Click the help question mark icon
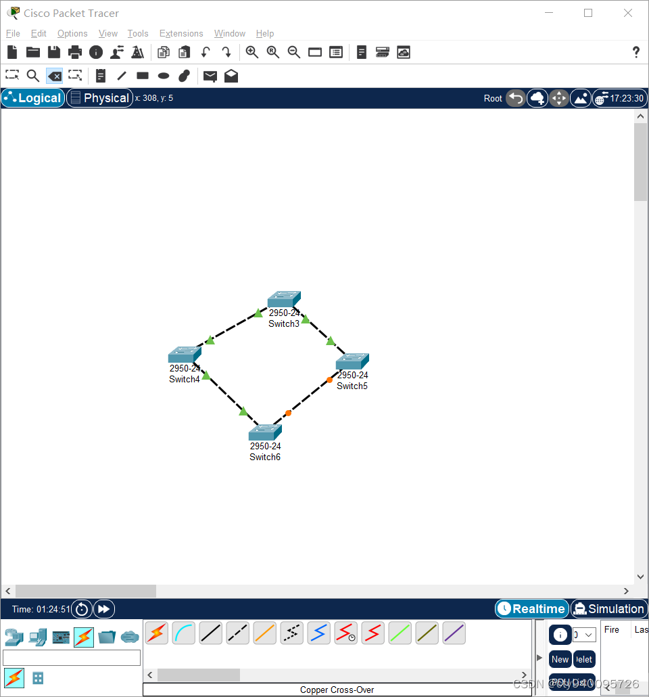Screen dimensions: 649x697 click(636, 53)
